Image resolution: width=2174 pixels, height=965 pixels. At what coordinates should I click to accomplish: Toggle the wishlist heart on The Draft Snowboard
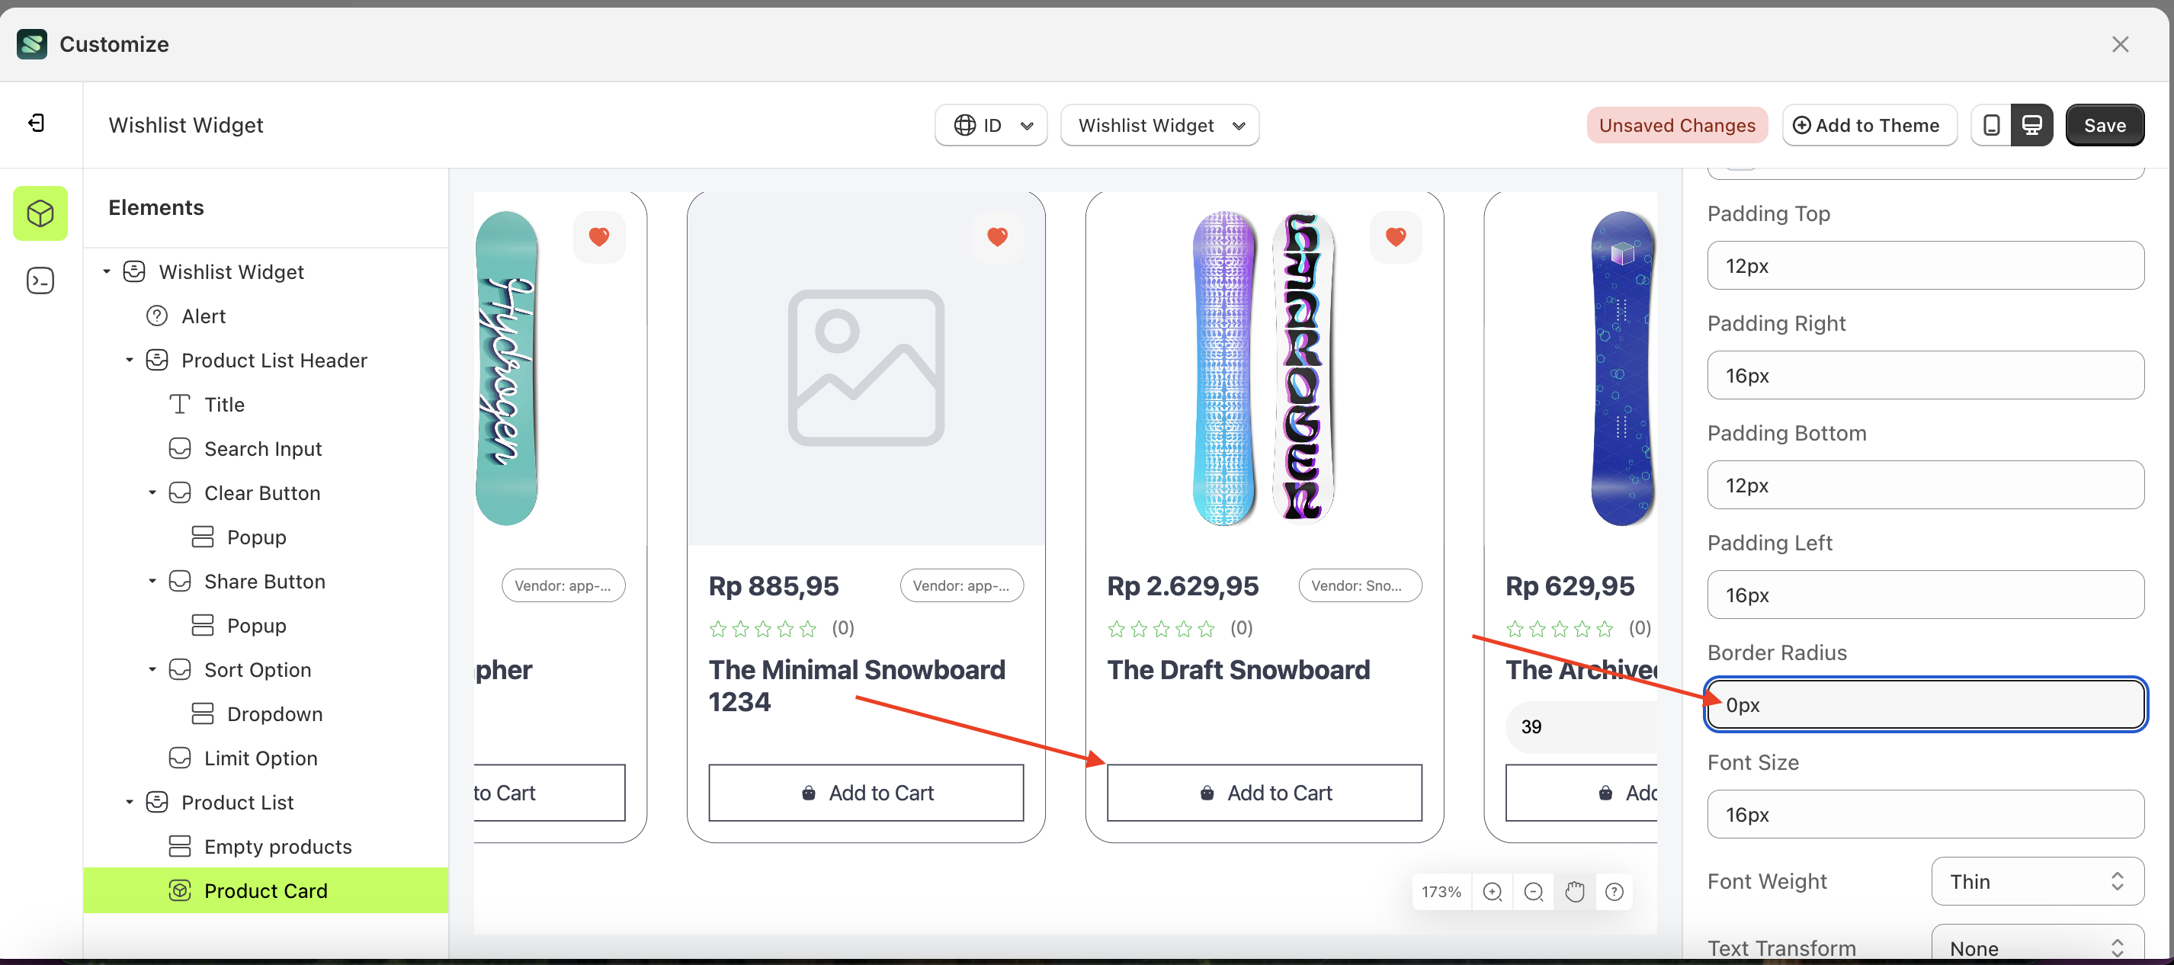coord(1396,236)
